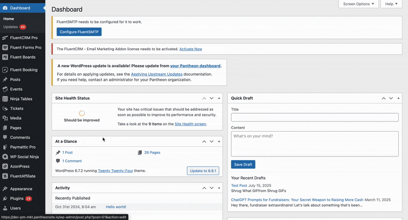The image size is (408, 220).
Task: Click the Plugins plug icon in sidebar
Action: [5, 199]
